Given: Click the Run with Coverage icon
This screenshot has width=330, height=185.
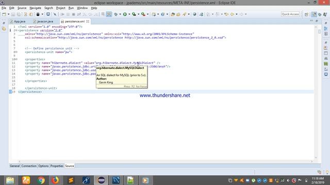Looking at the screenshot, I should point(134,14).
